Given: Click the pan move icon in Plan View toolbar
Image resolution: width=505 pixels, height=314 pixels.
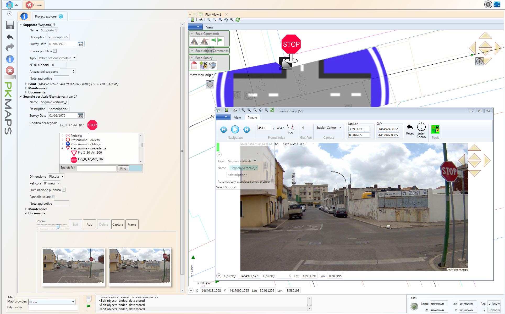Looking at the screenshot, I should 226,20.
